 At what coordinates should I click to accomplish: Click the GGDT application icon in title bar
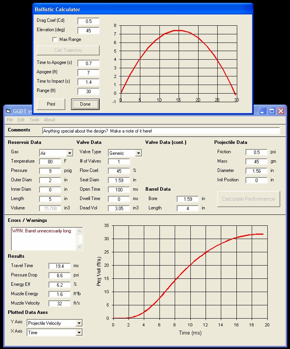pyautogui.click(x=8, y=111)
